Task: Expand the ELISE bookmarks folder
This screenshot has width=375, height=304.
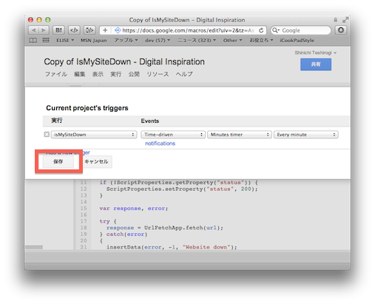Action: tap(65, 40)
